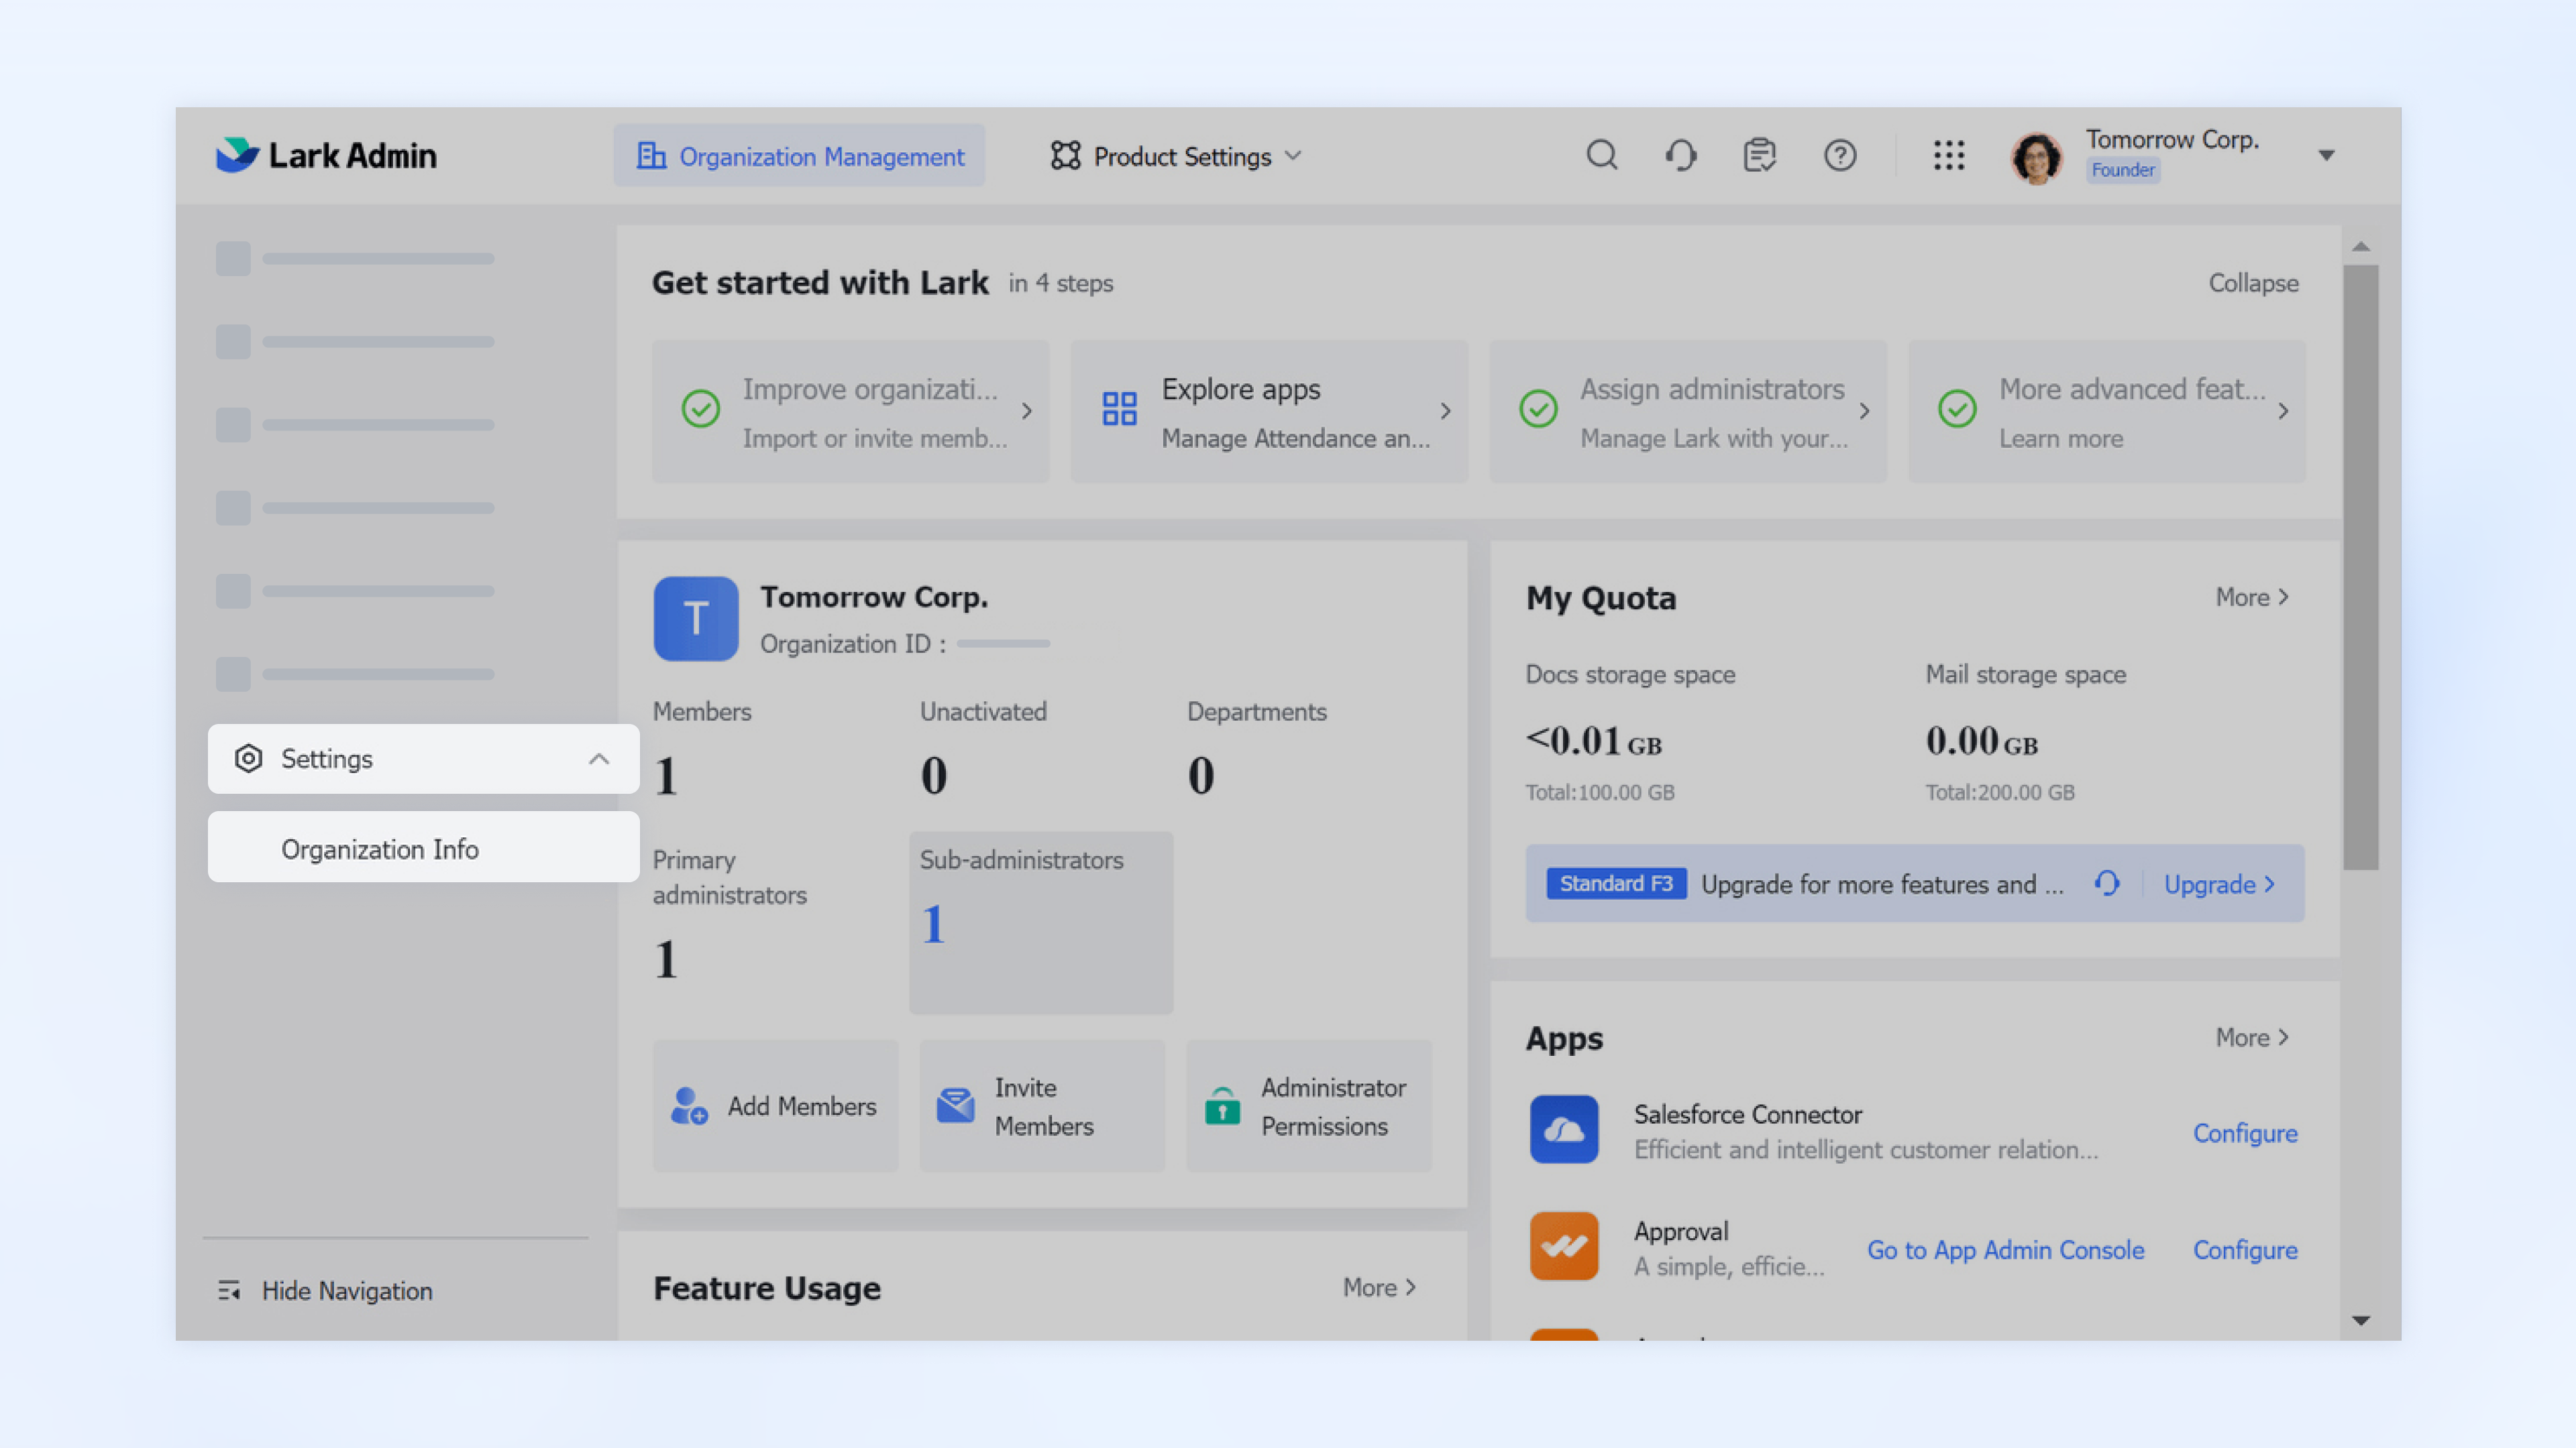
Task: Open help question mark icon
Action: coord(1839,155)
